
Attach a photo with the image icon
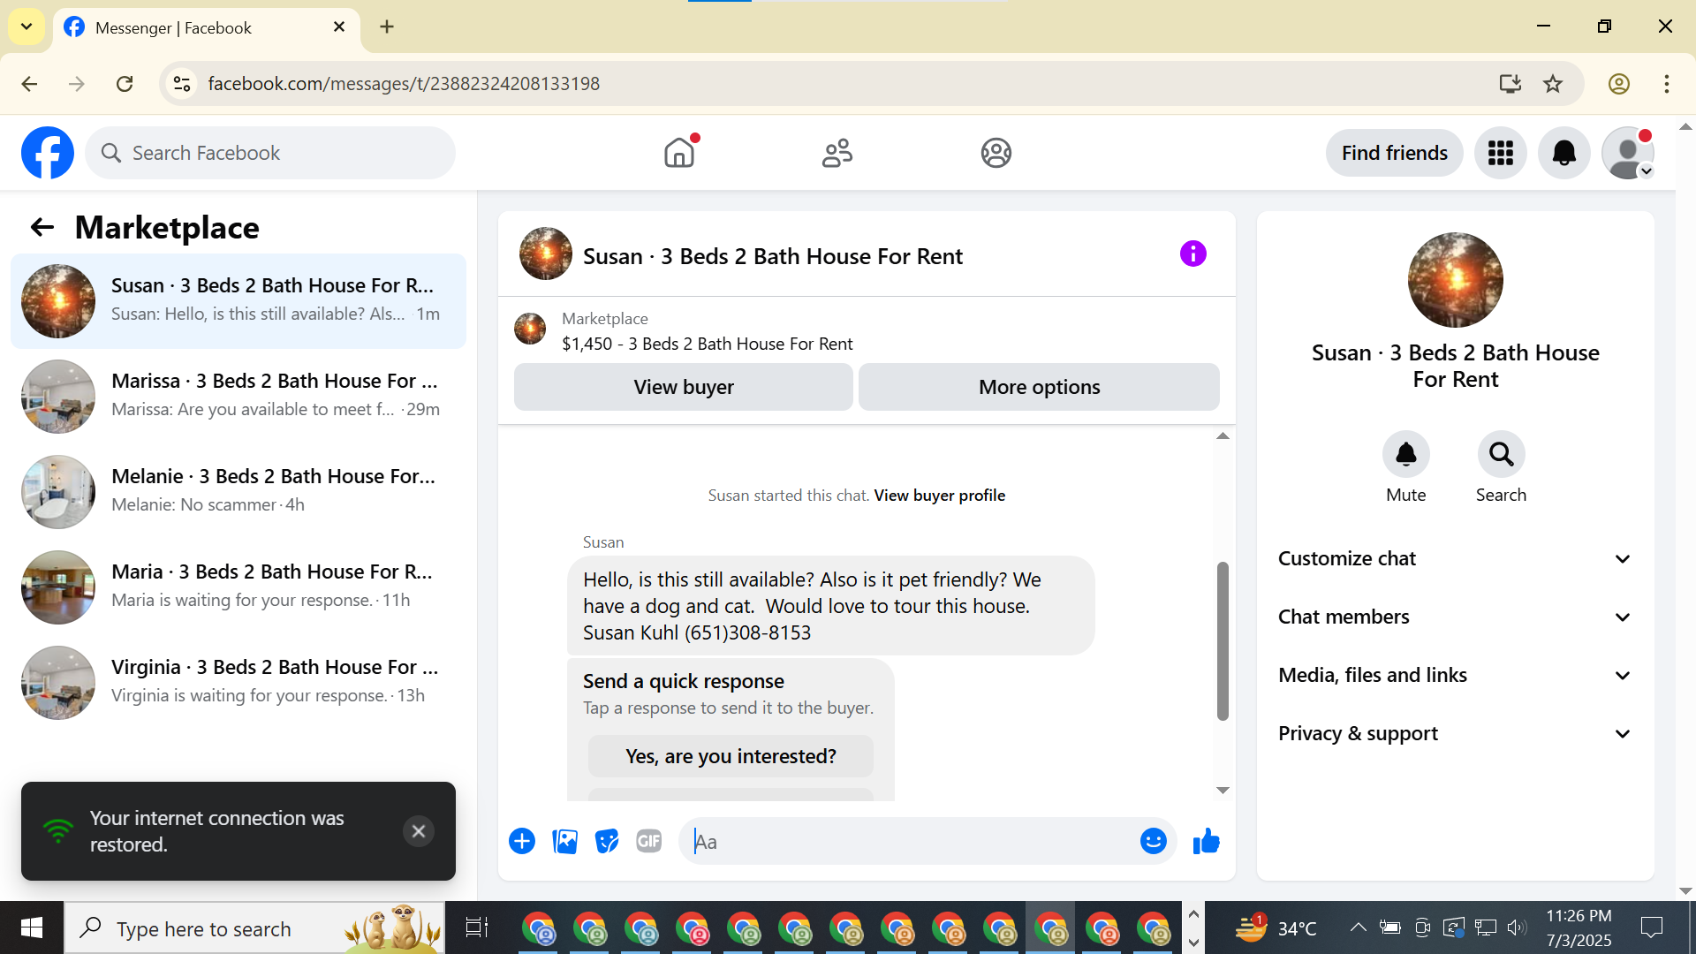click(564, 842)
